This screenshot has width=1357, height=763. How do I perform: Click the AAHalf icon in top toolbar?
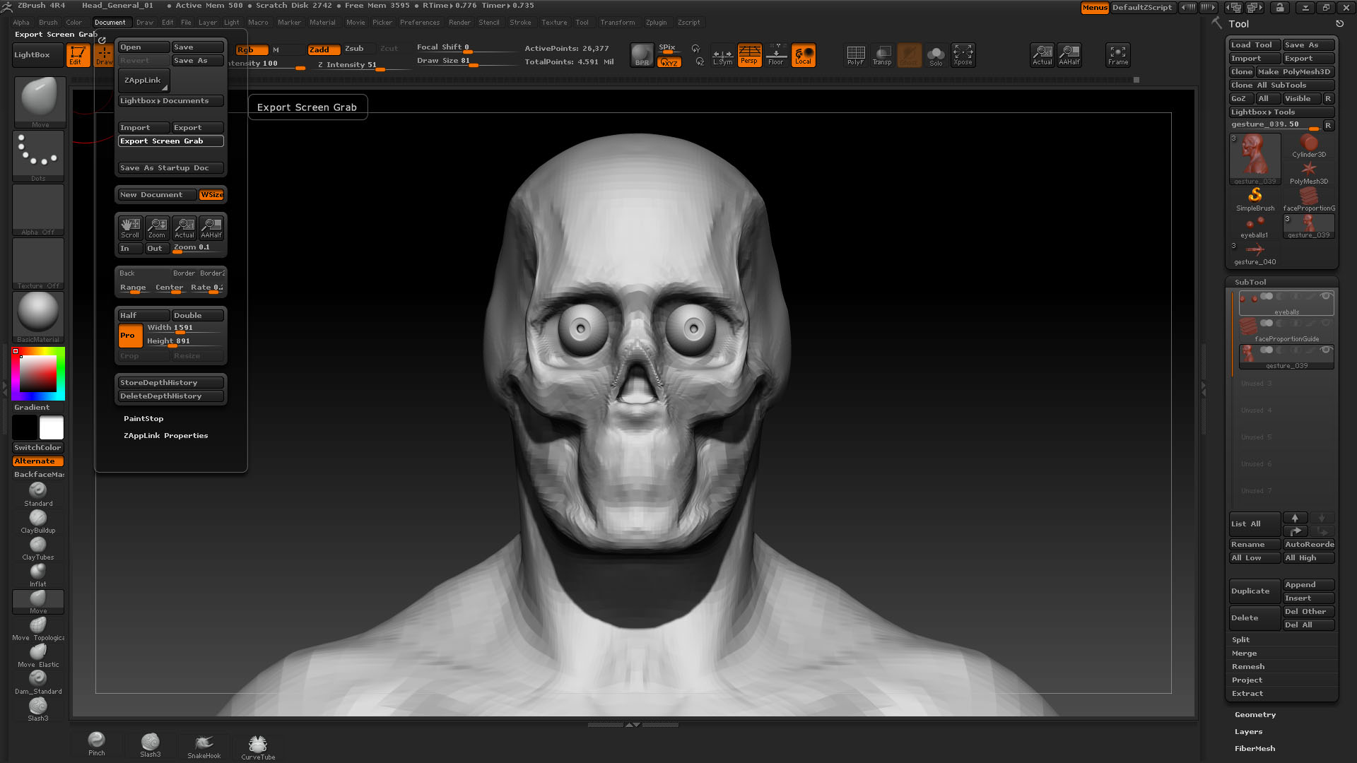tap(1069, 54)
